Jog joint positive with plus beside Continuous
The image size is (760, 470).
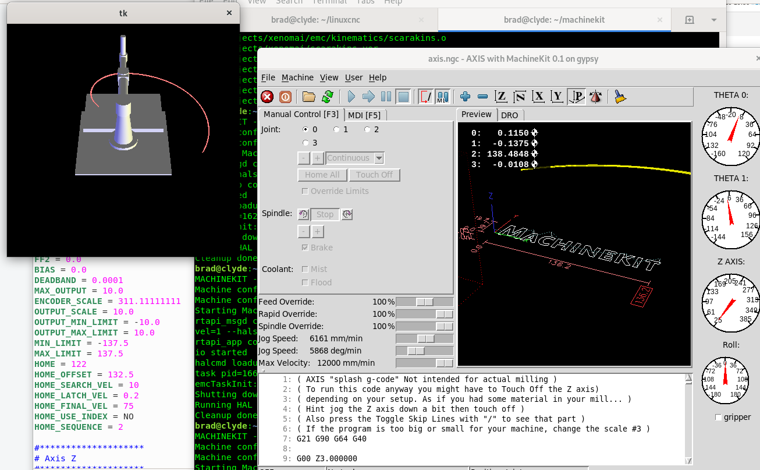click(x=318, y=158)
